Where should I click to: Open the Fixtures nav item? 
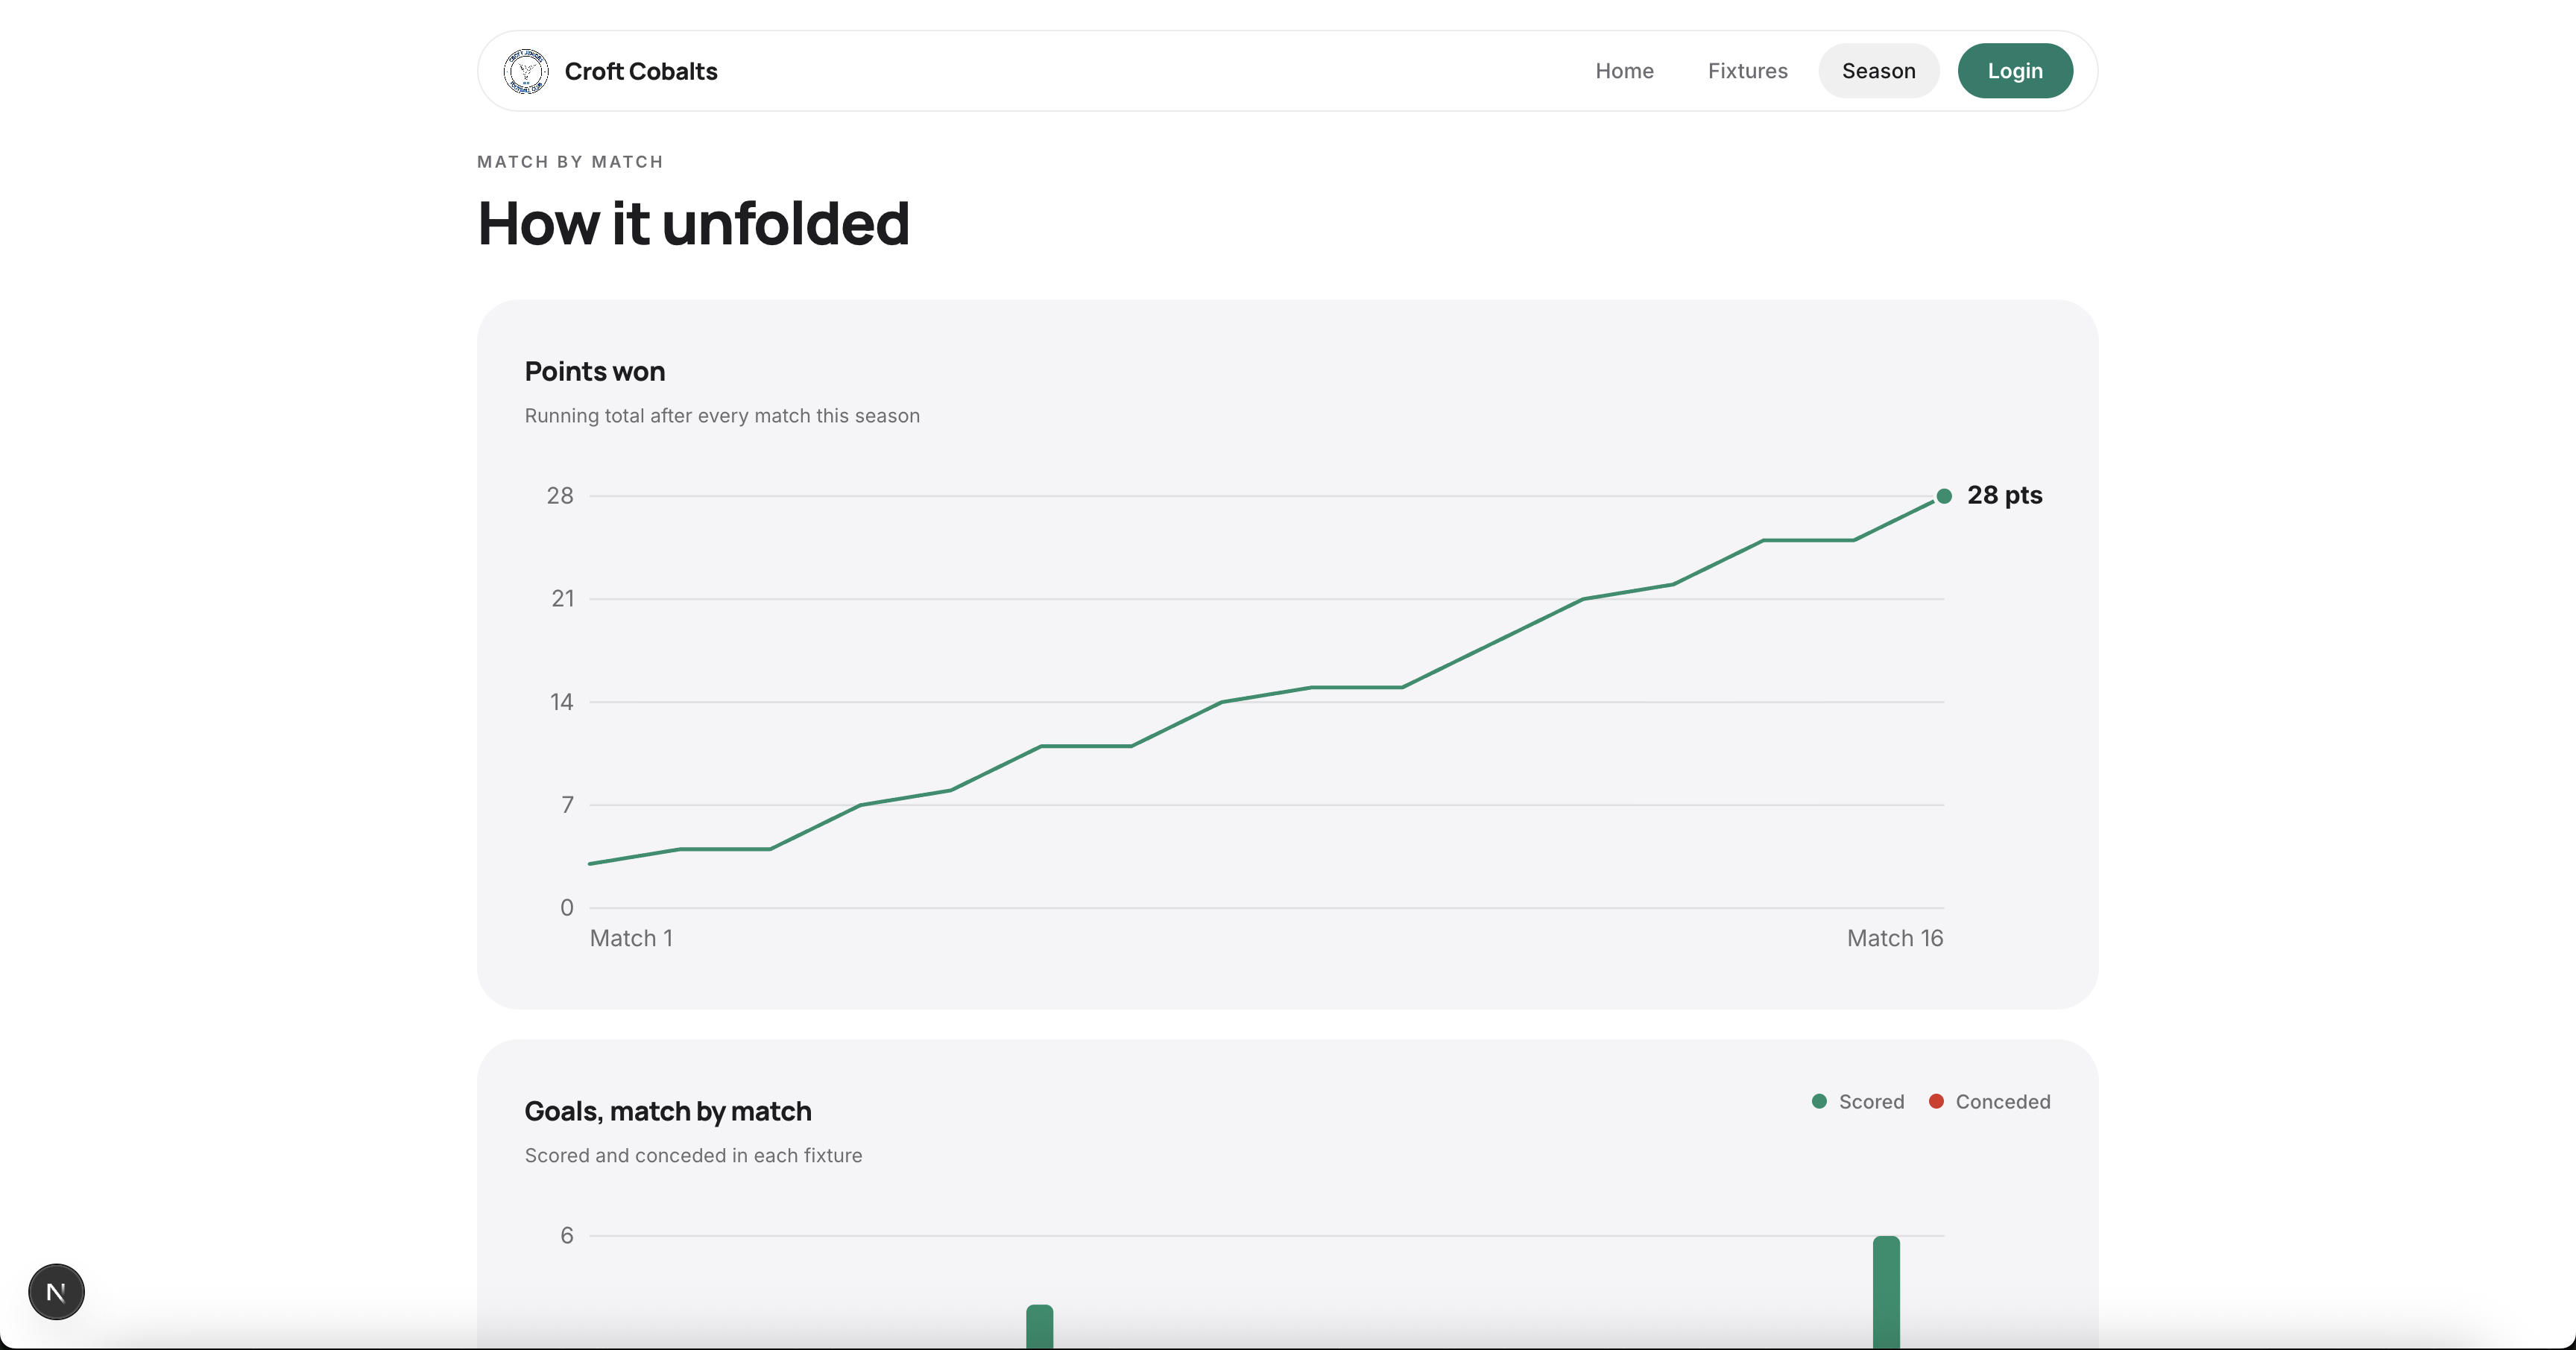(1747, 71)
